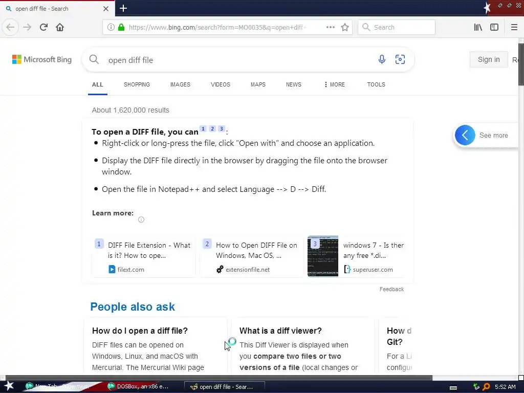This screenshot has width=524, height=393.
Task: Click 'About 1,620,000 results' text
Action: (130, 111)
